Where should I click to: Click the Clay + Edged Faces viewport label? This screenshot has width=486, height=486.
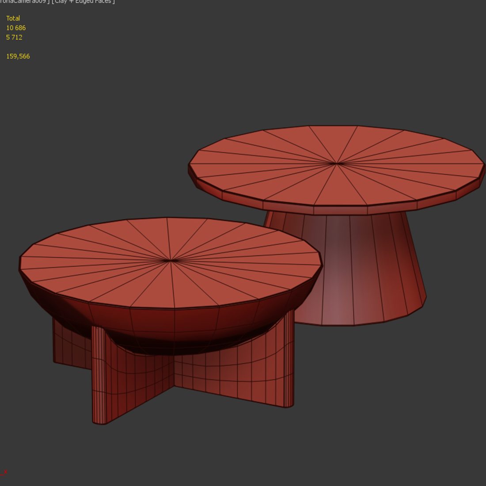pos(84,2)
